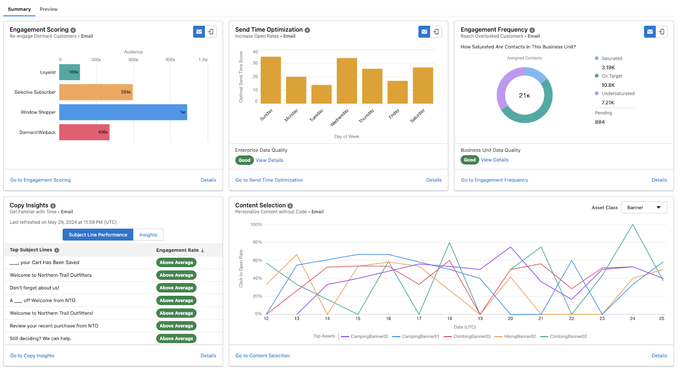Click View Details under Business Unit Data Quality
Image resolution: width=678 pixels, height=370 pixels.
(x=495, y=160)
